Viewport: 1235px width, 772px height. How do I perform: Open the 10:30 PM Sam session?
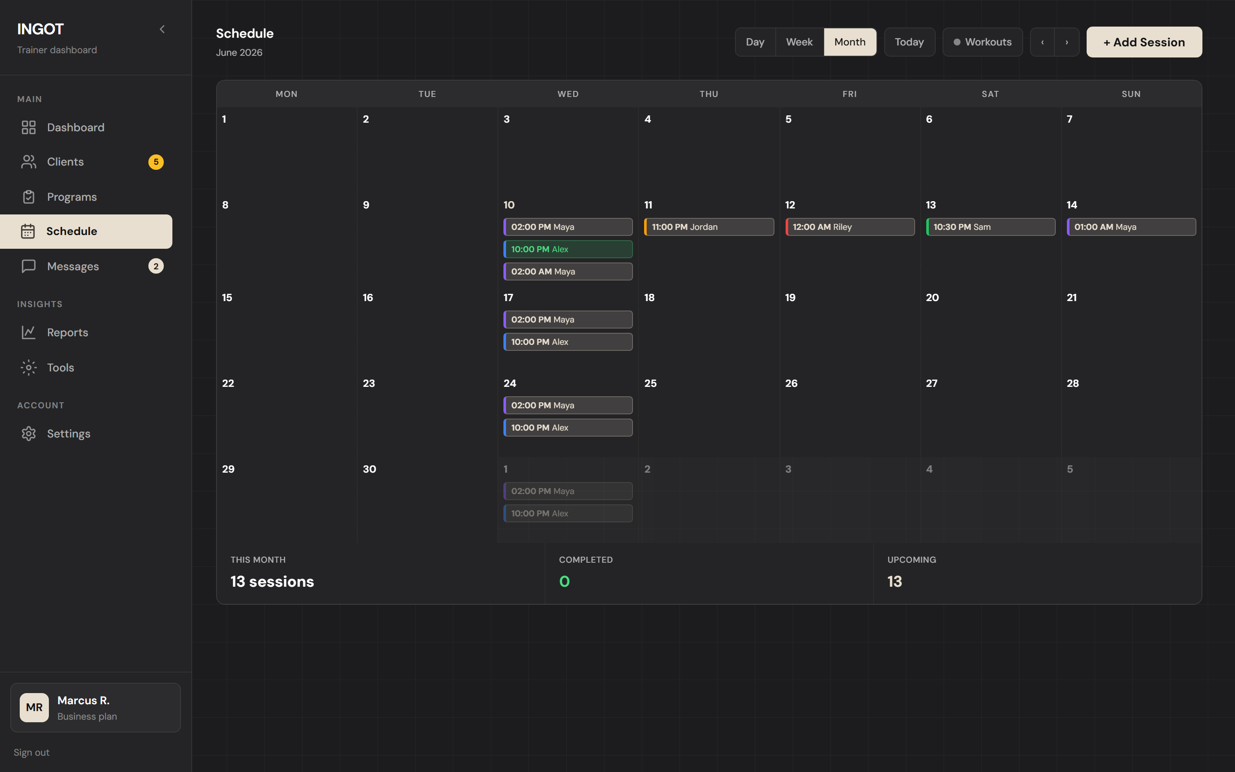[x=991, y=227]
